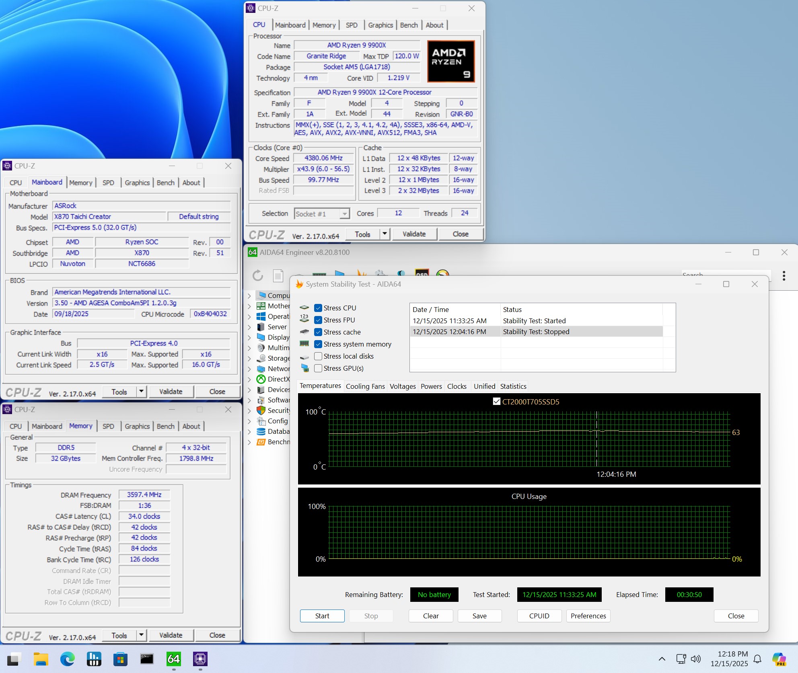Open the Socket #1 selection dropdown
798x673 pixels.
pyautogui.click(x=344, y=213)
